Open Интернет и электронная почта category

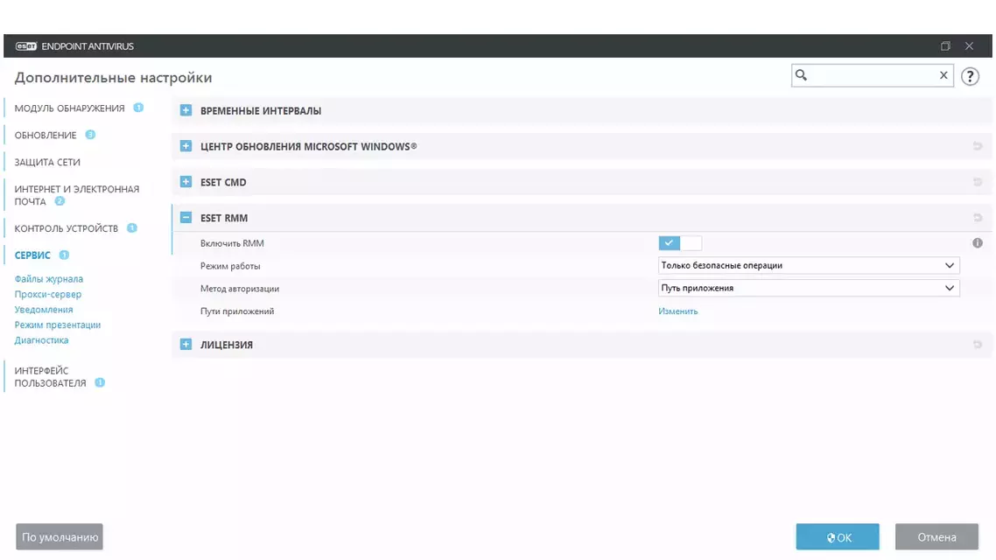(x=76, y=195)
